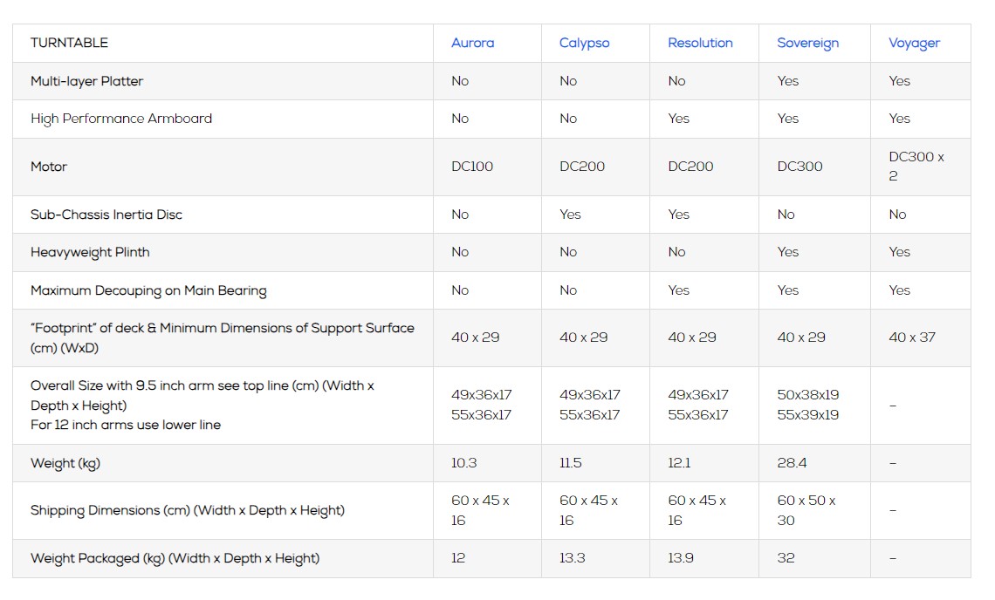
Task: Click the DC100 motor value
Action: [x=472, y=167]
